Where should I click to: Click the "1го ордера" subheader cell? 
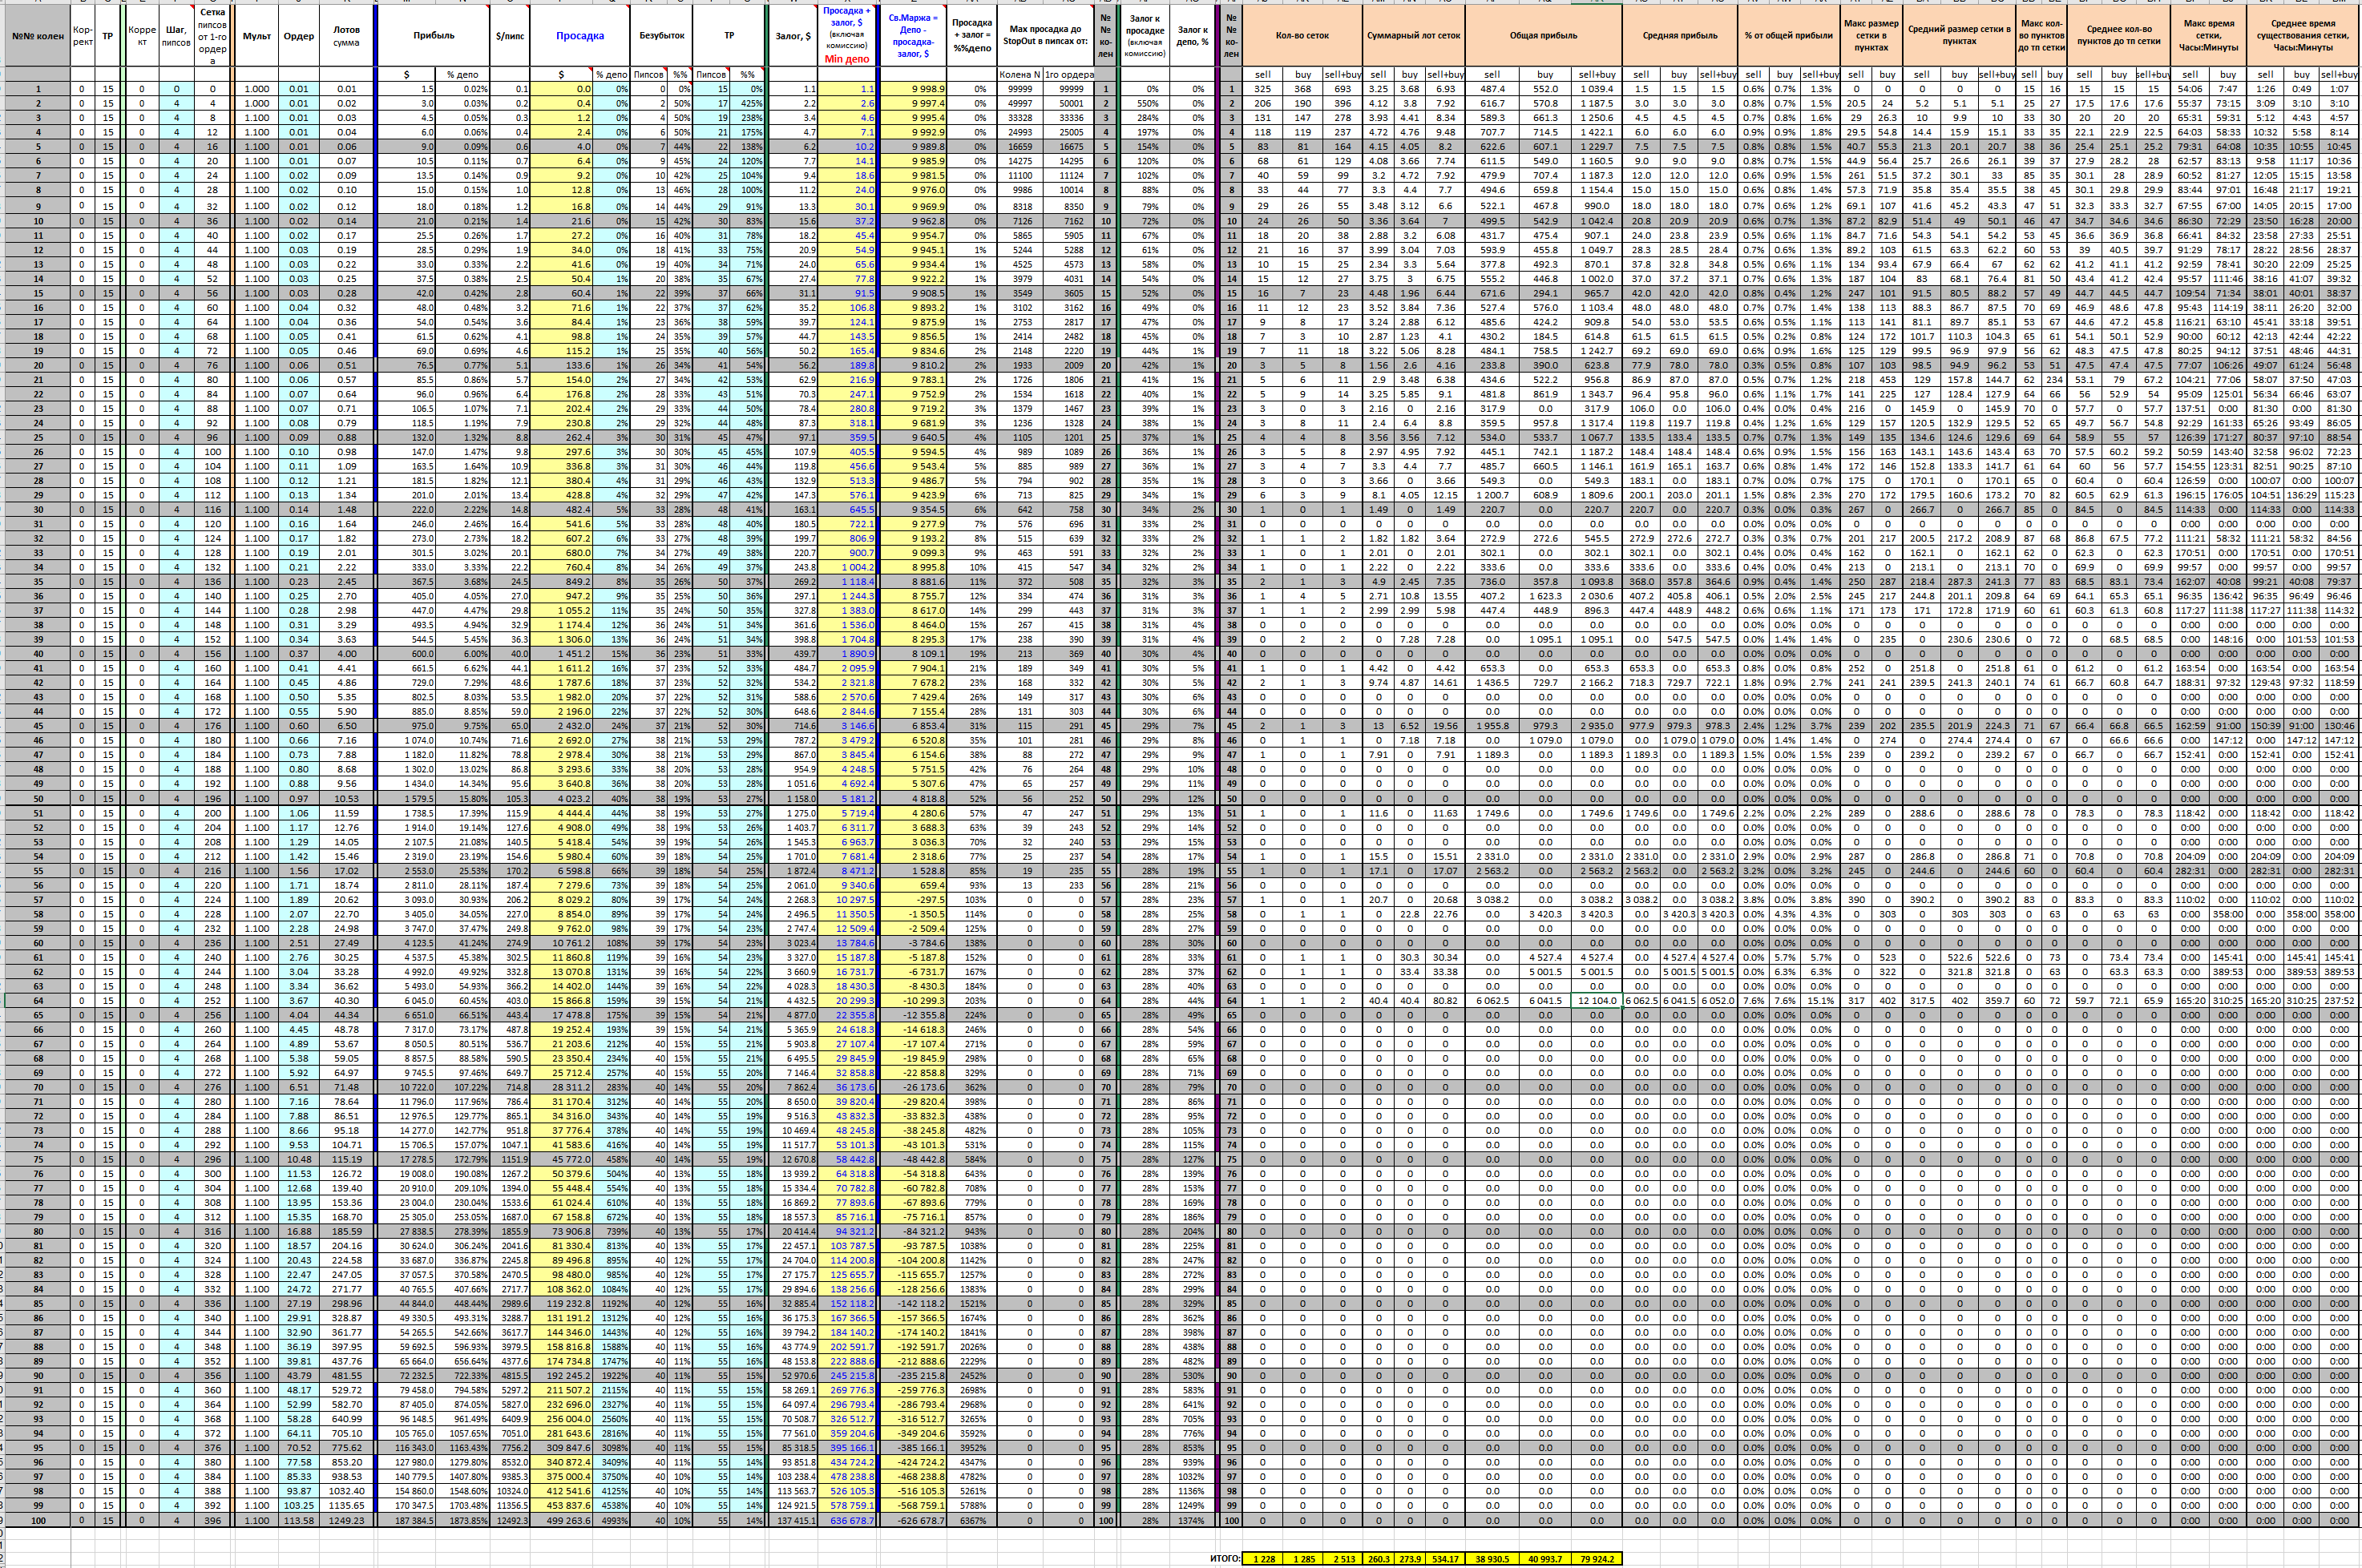(x=1069, y=75)
